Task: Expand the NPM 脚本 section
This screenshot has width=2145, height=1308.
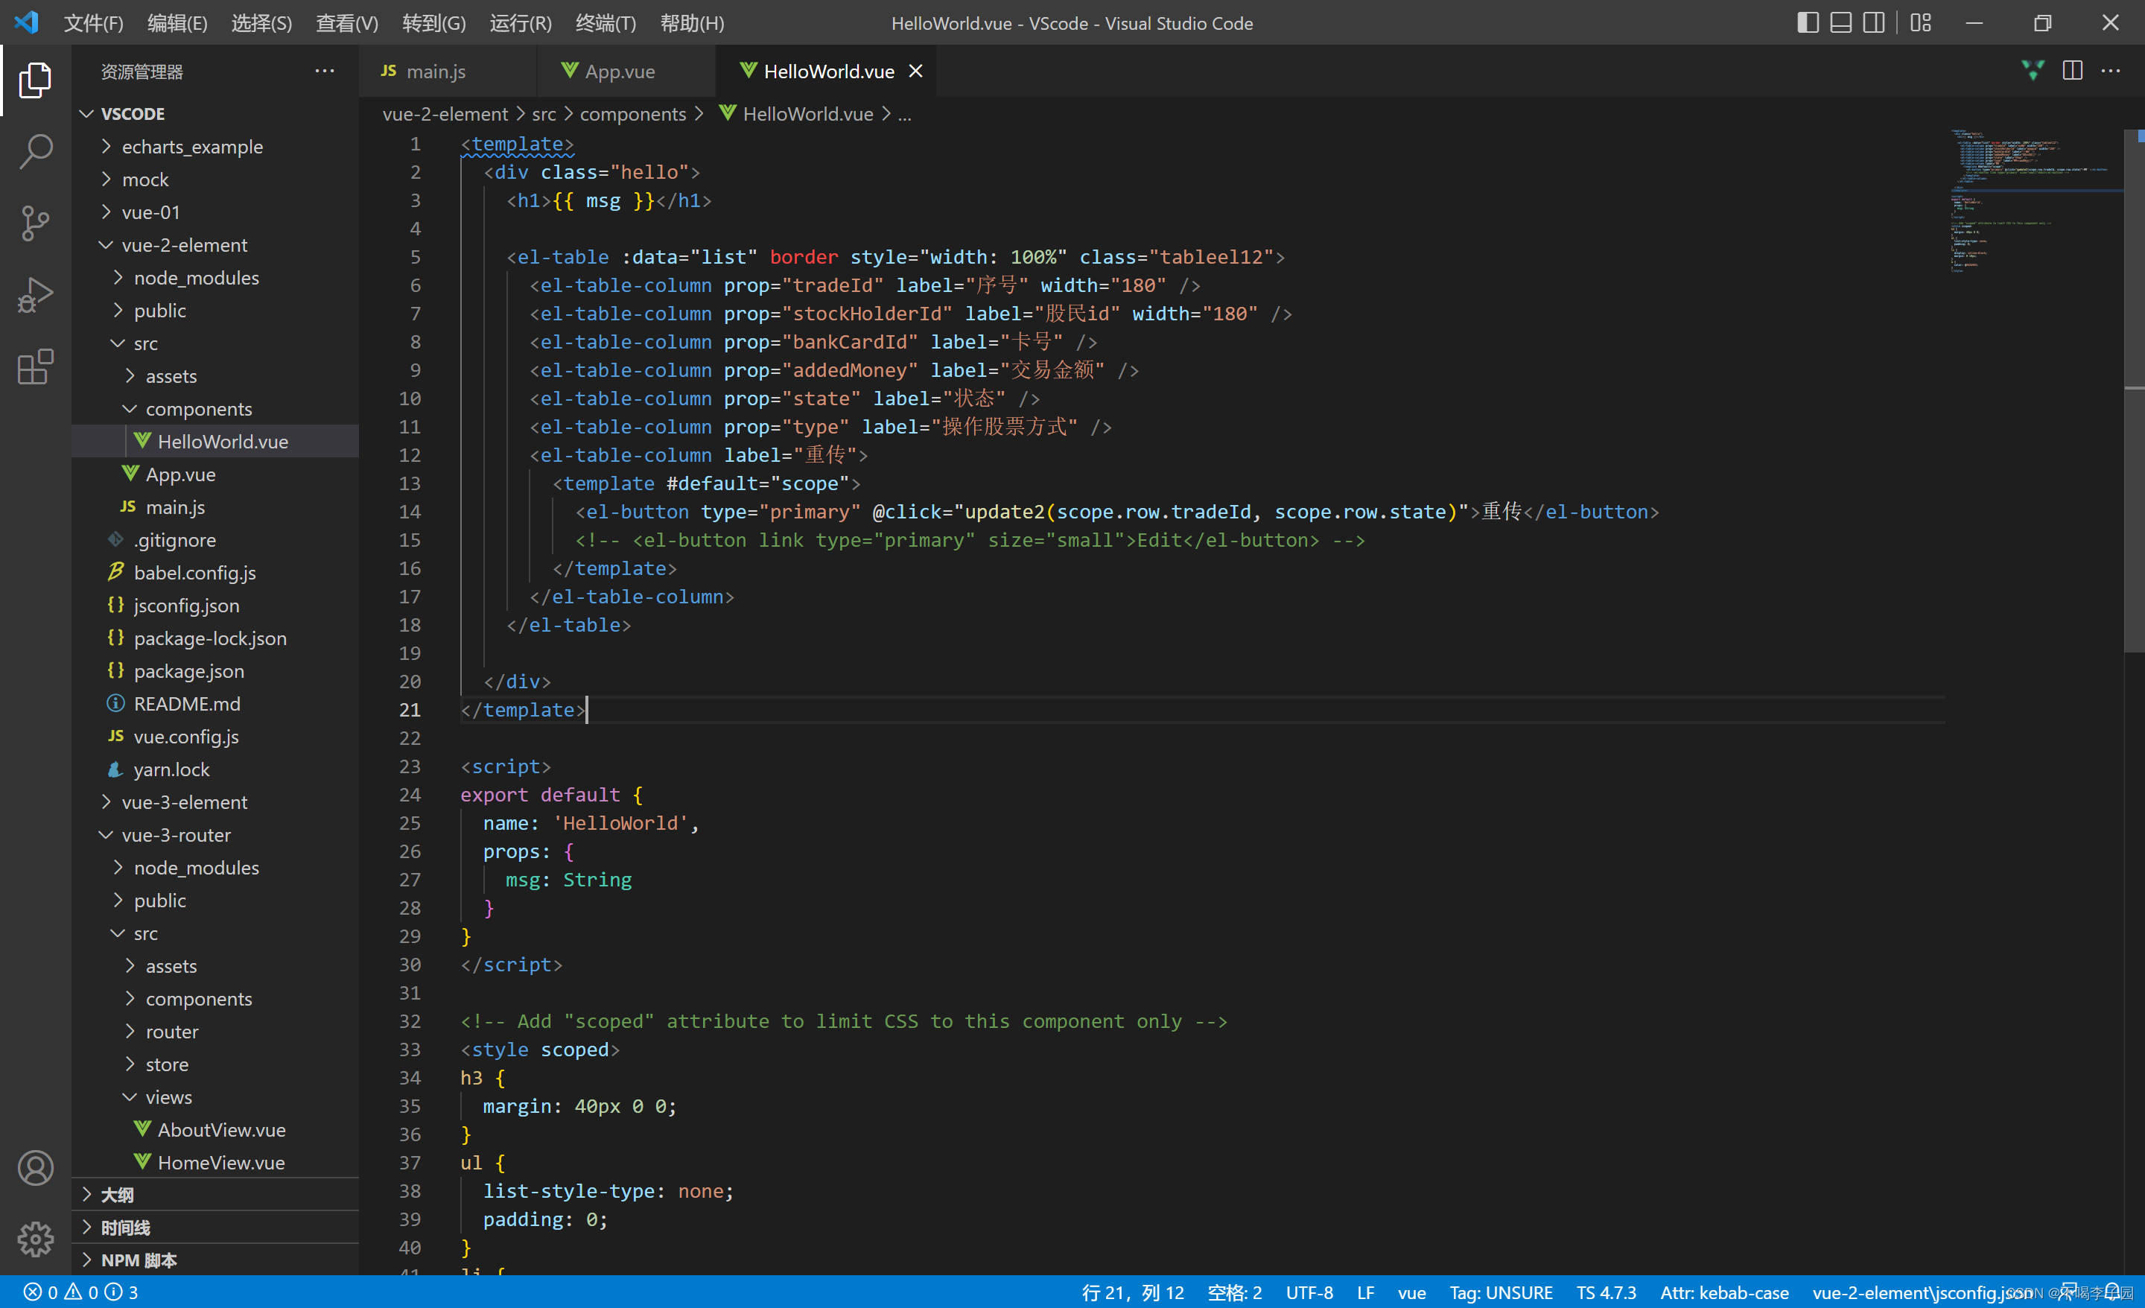Action: 139,1260
